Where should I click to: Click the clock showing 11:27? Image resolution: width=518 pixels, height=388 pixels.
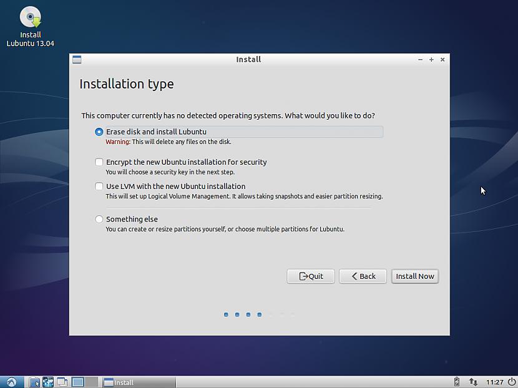(494, 382)
